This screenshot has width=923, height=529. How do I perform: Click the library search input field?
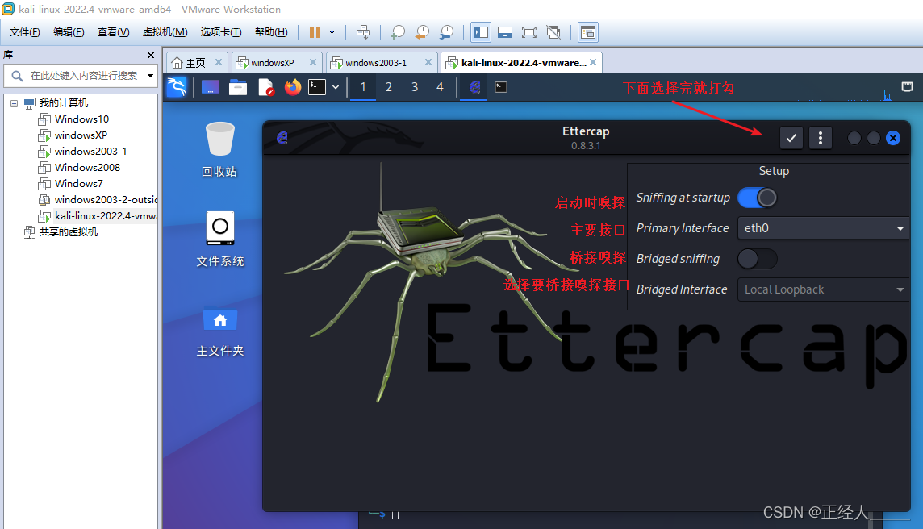(x=82, y=75)
